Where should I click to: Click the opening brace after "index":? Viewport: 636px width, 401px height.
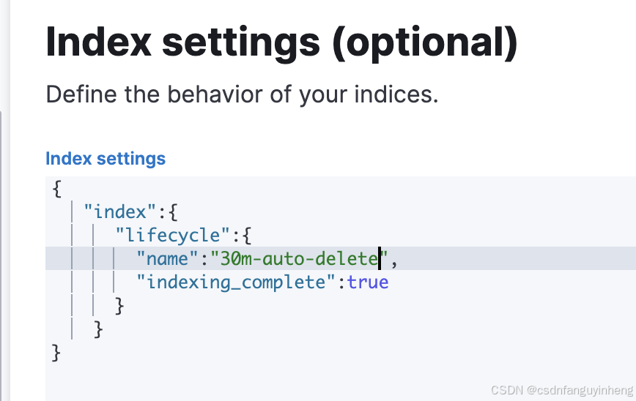[173, 211]
